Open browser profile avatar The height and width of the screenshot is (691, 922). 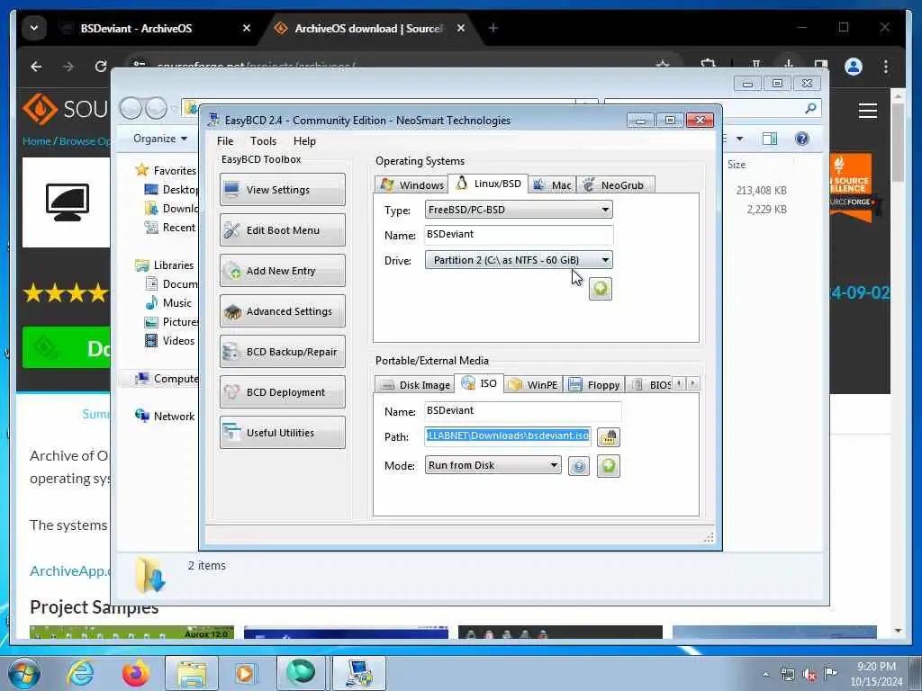point(854,67)
